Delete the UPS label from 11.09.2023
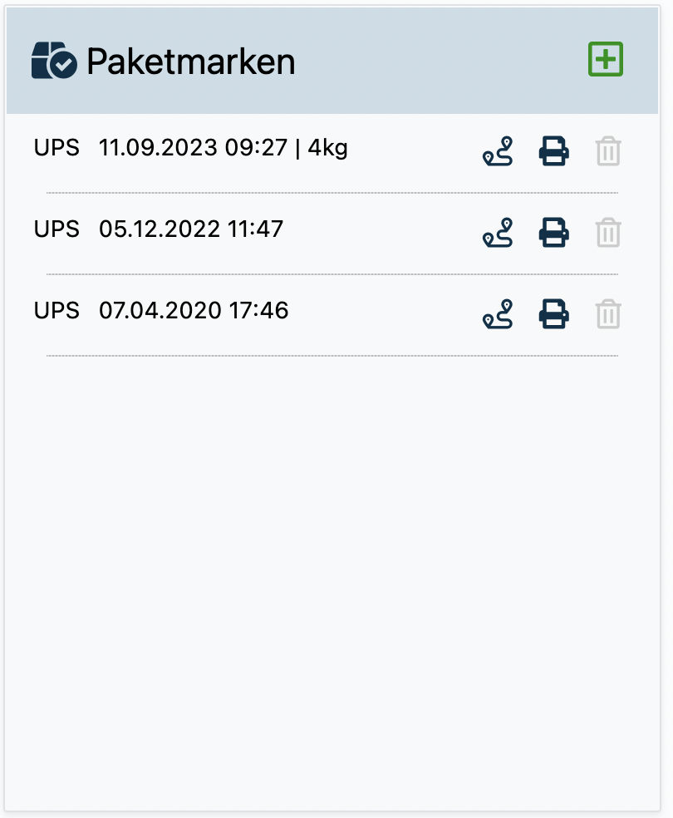This screenshot has width=673, height=818. click(608, 152)
